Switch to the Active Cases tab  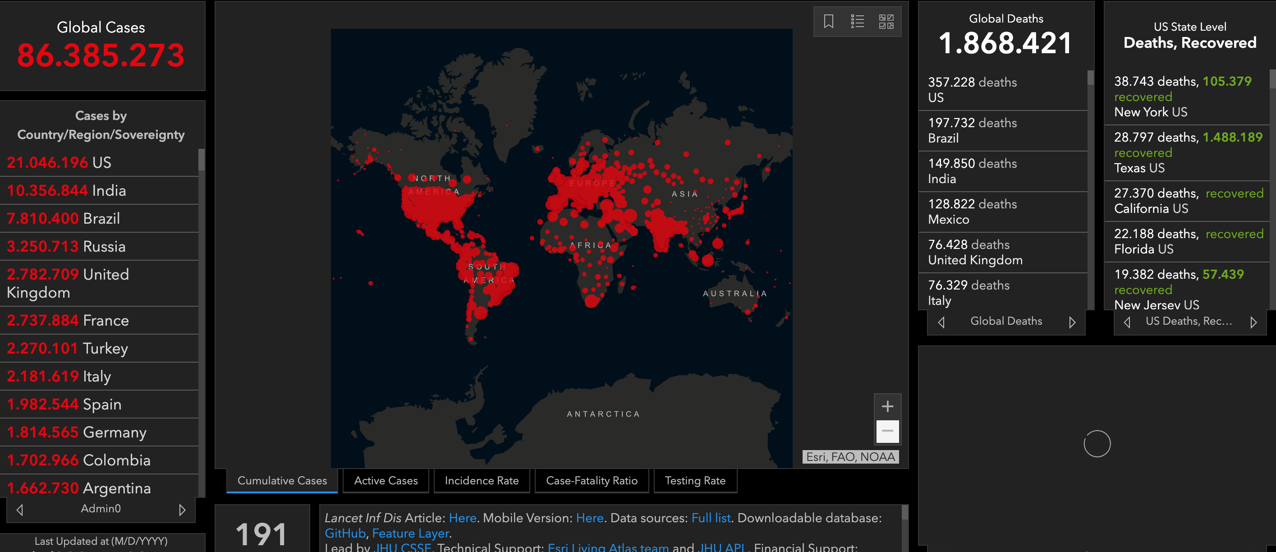(386, 481)
